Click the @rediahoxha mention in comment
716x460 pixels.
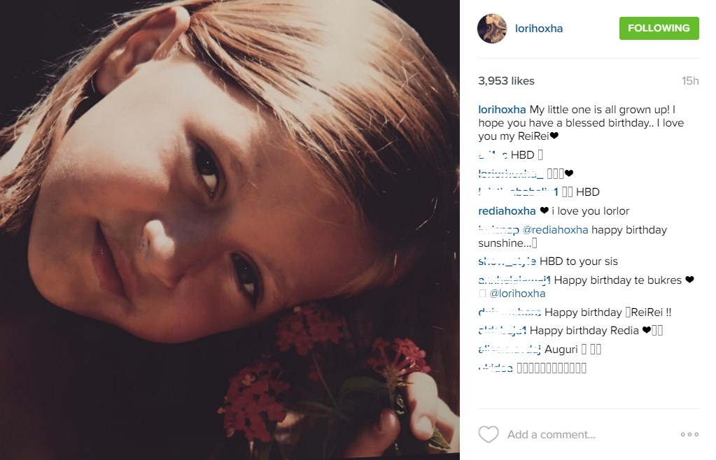tap(555, 230)
